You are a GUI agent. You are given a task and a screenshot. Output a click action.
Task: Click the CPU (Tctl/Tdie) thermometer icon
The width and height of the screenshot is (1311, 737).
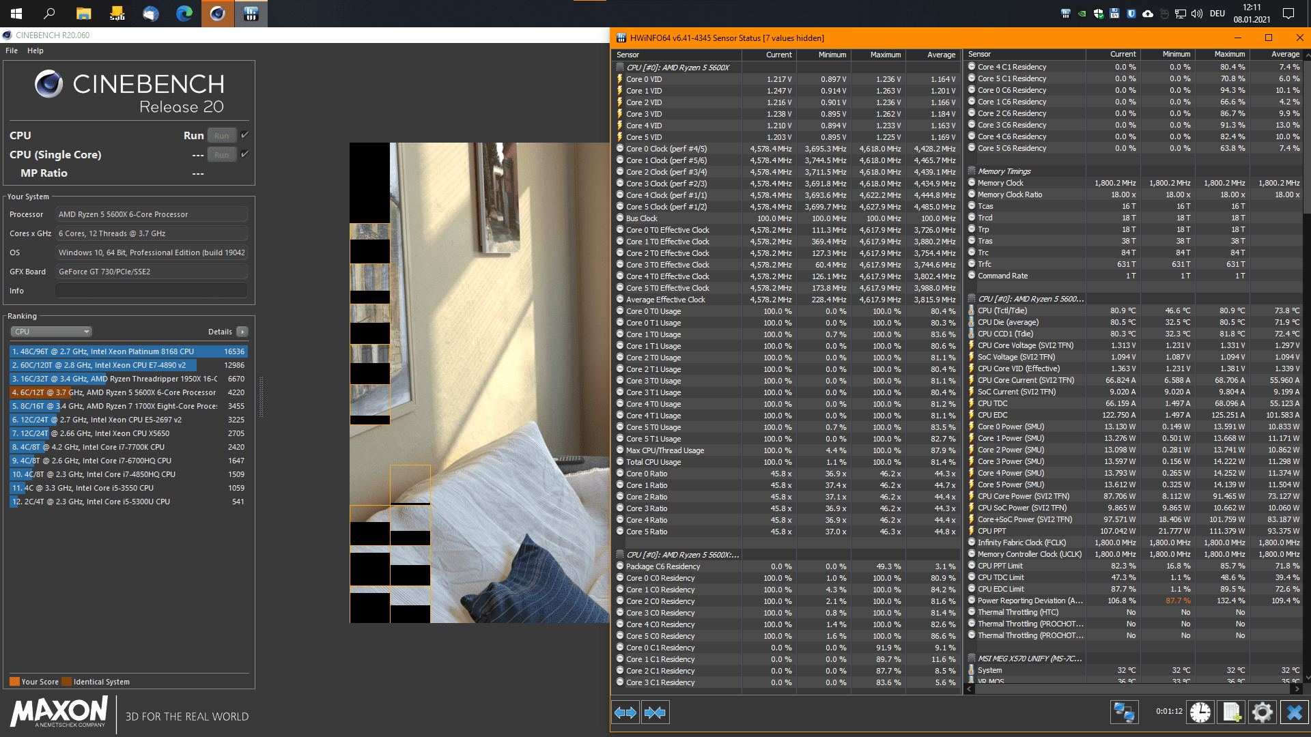(971, 310)
